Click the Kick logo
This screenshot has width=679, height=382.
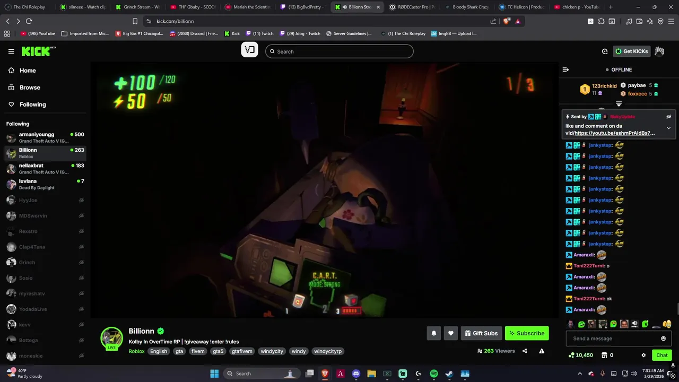tap(38, 51)
